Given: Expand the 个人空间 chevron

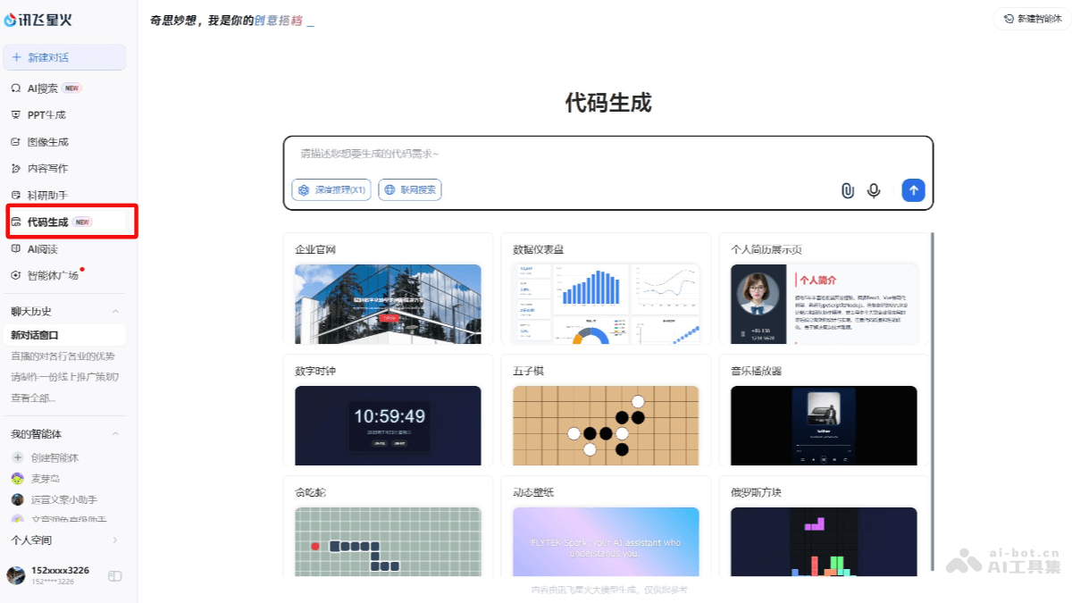Looking at the screenshot, I should tap(115, 540).
